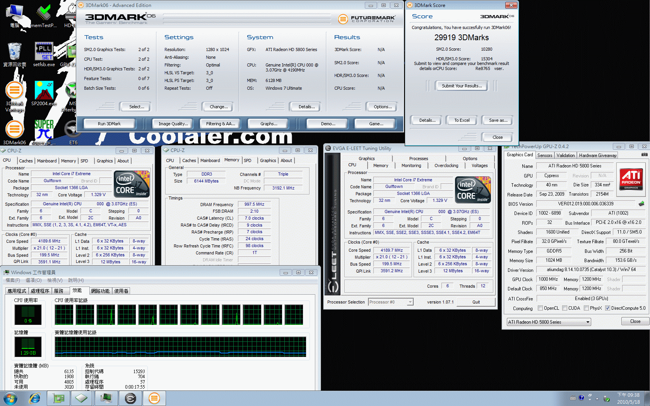Click the GPU-Z screenshot camera icon
This screenshot has height=406, width=650.
click(x=644, y=155)
